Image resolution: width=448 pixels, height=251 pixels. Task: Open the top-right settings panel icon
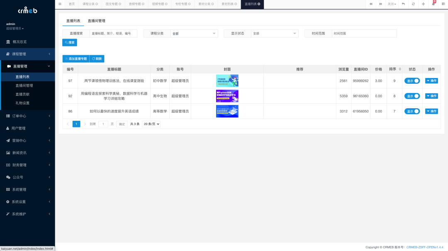click(x=443, y=4)
